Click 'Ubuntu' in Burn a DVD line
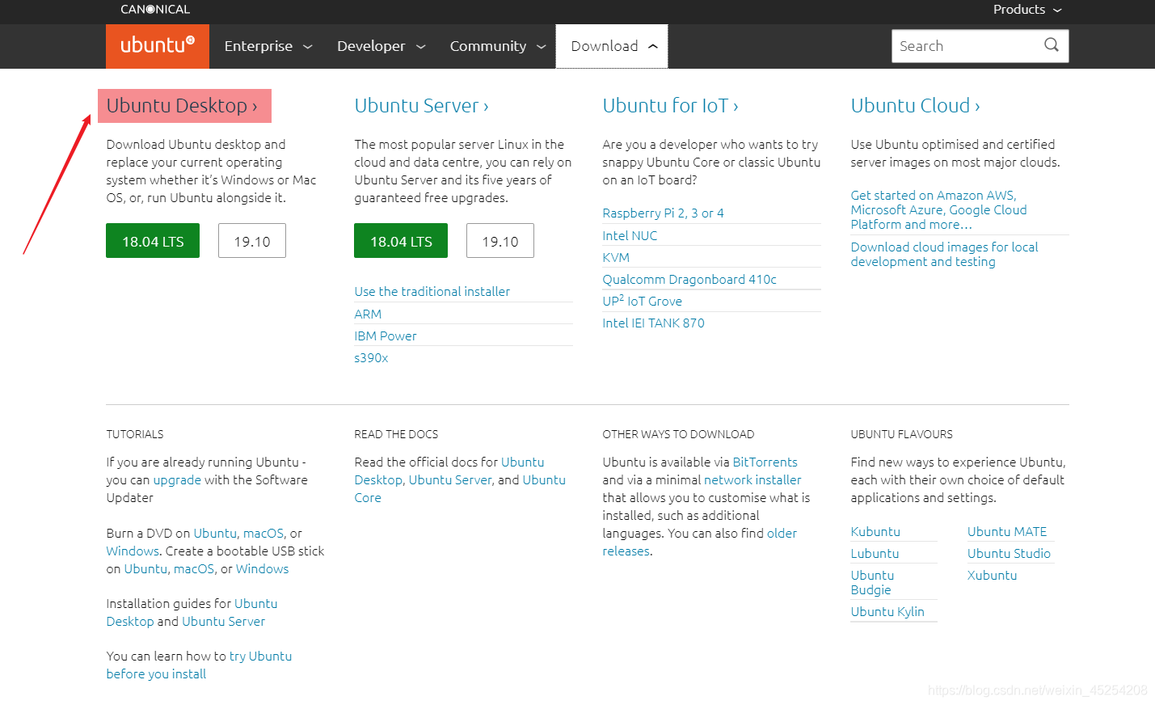 215,533
